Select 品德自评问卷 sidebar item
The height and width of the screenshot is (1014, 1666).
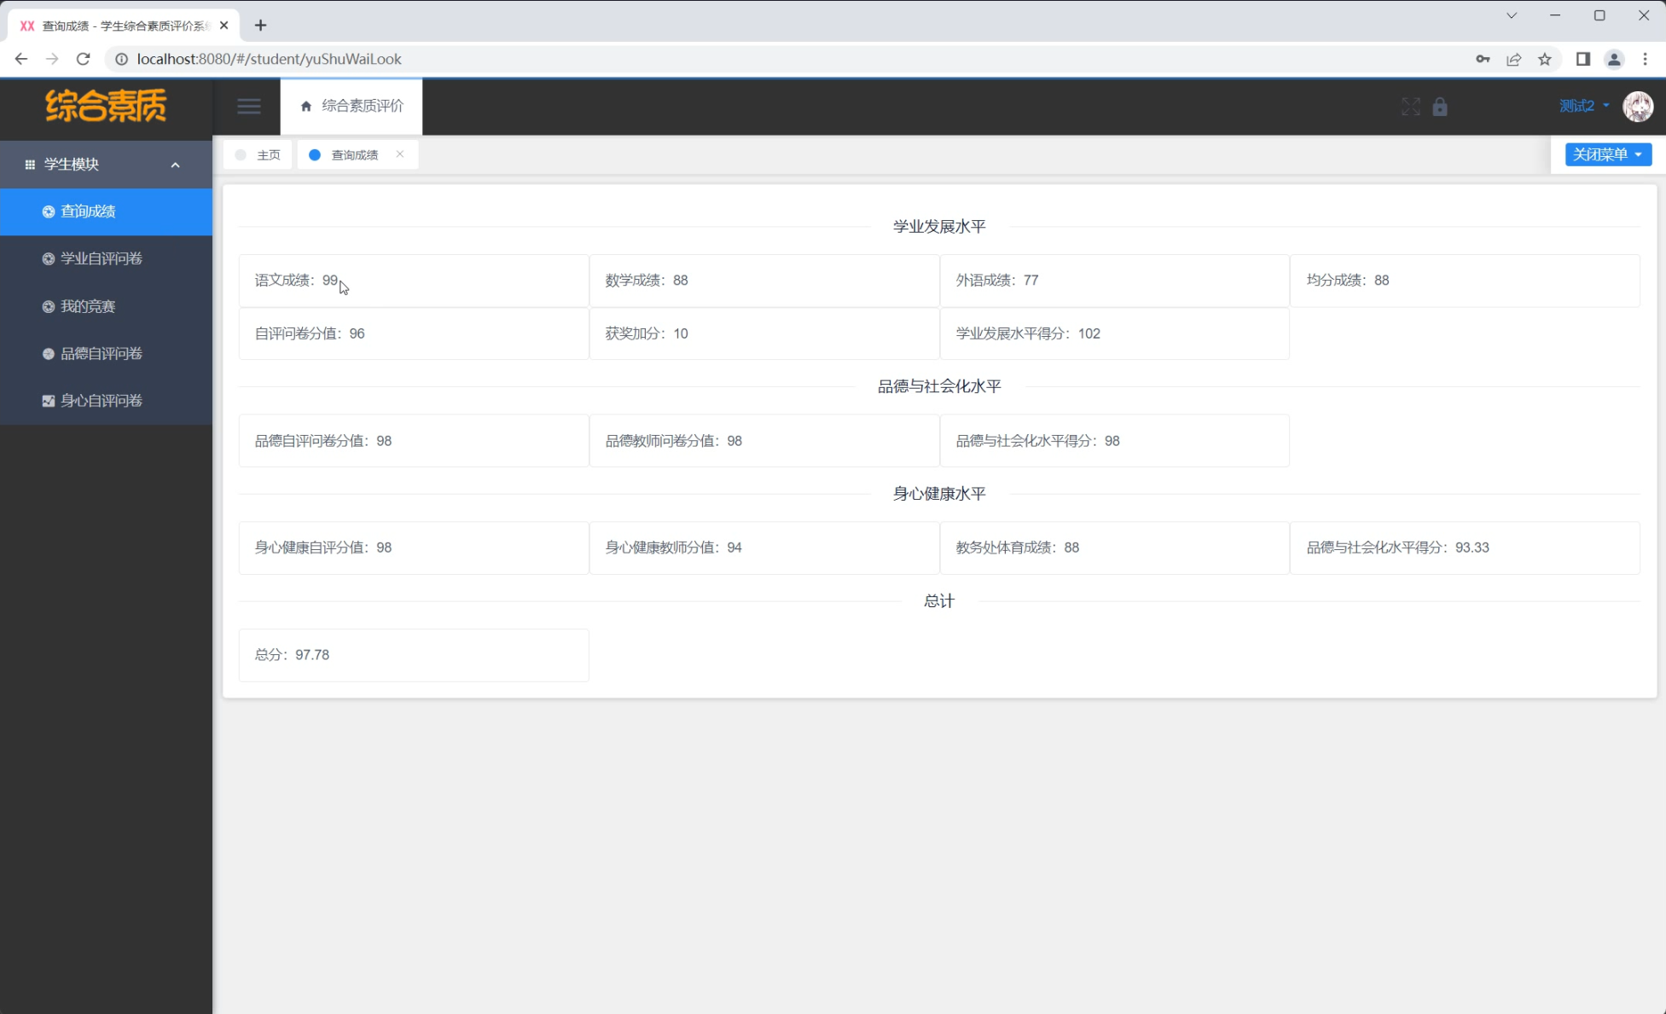[x=101, y=353]
